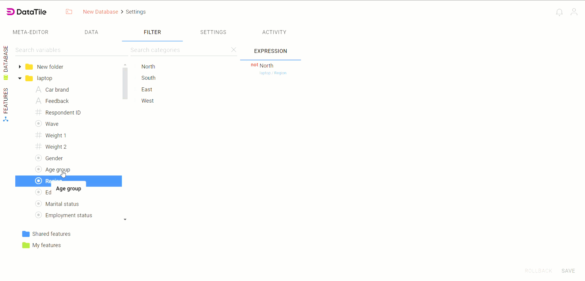Open the user profile icon

574,12
